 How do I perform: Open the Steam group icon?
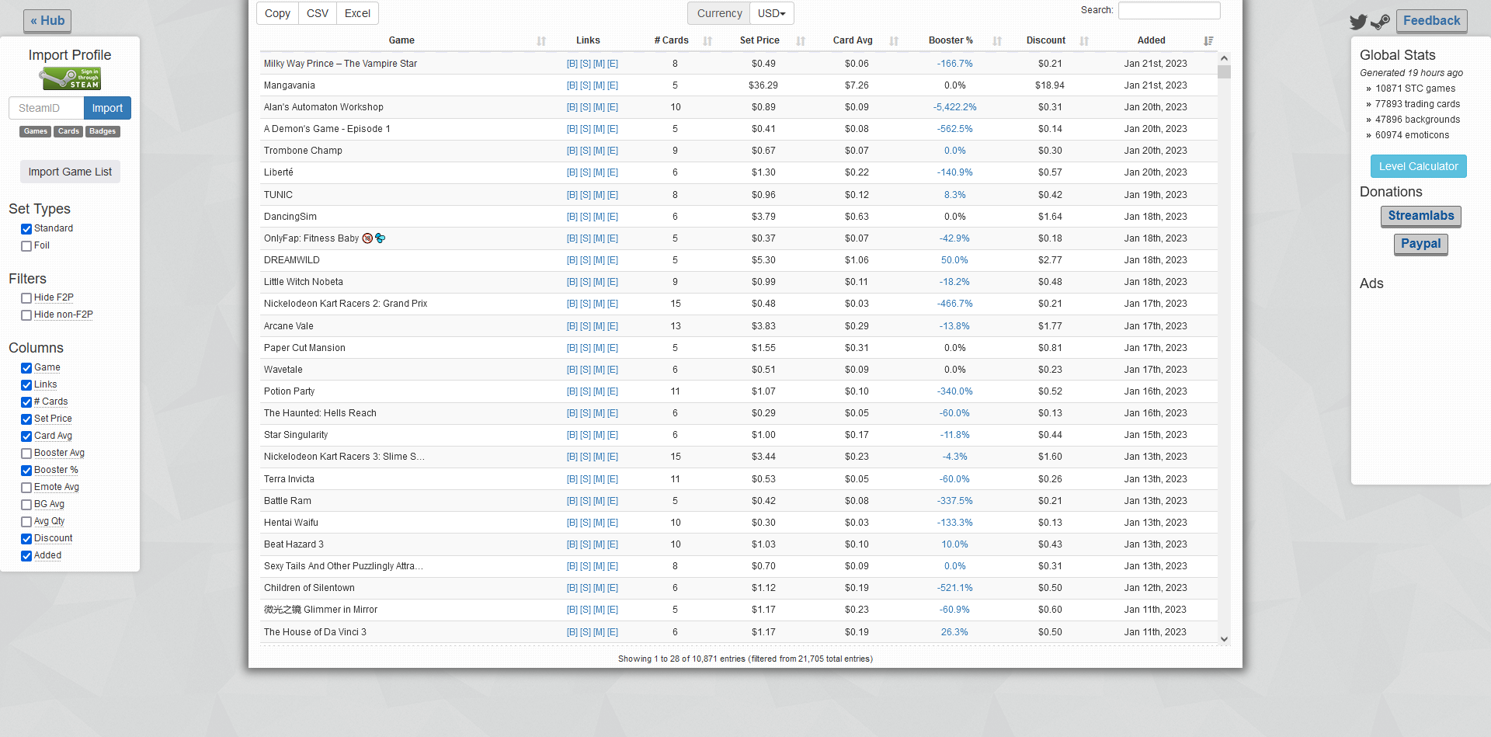1380,22
